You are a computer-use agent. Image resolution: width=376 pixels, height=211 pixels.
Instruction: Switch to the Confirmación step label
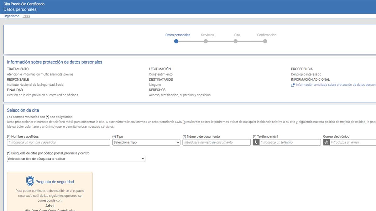(267, 35)
